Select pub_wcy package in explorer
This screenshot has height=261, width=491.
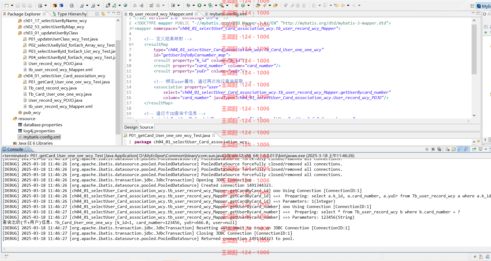click(x=32, y=112)
